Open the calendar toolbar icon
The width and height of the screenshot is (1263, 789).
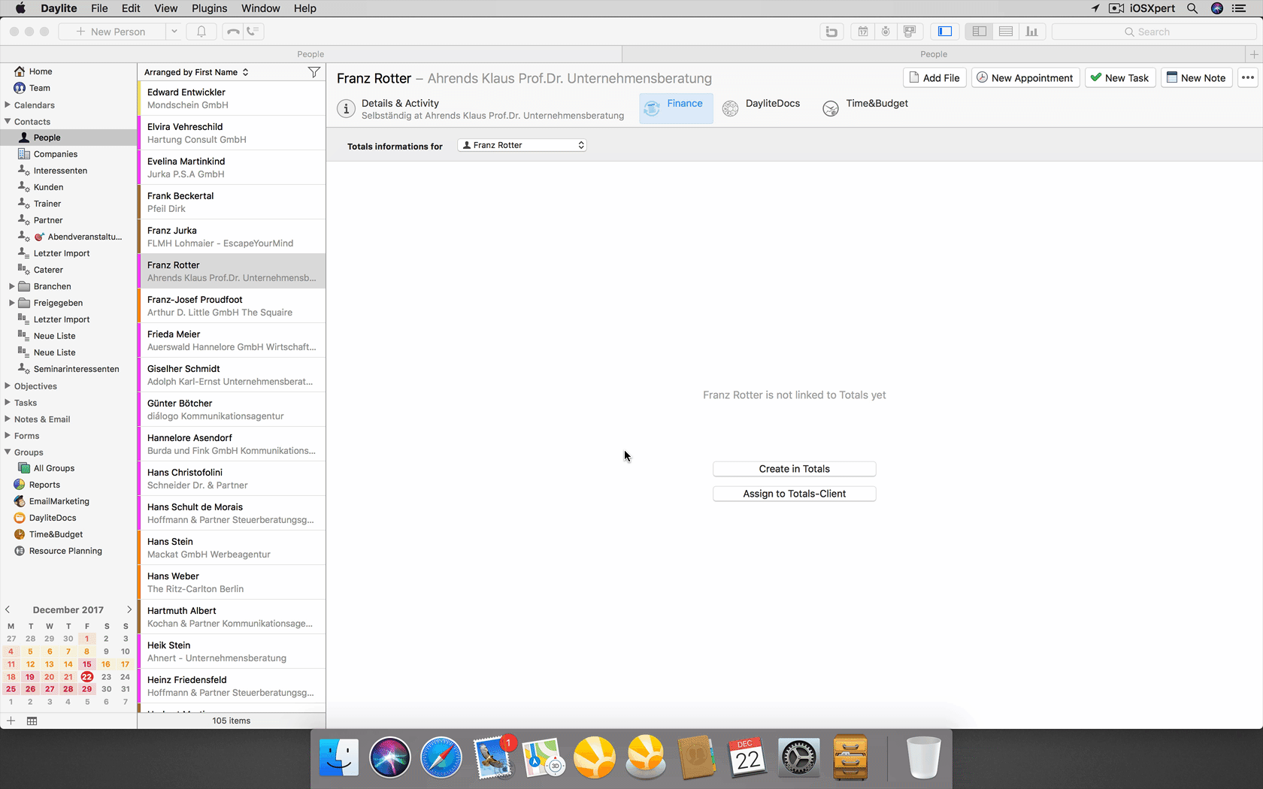(863, 32)
